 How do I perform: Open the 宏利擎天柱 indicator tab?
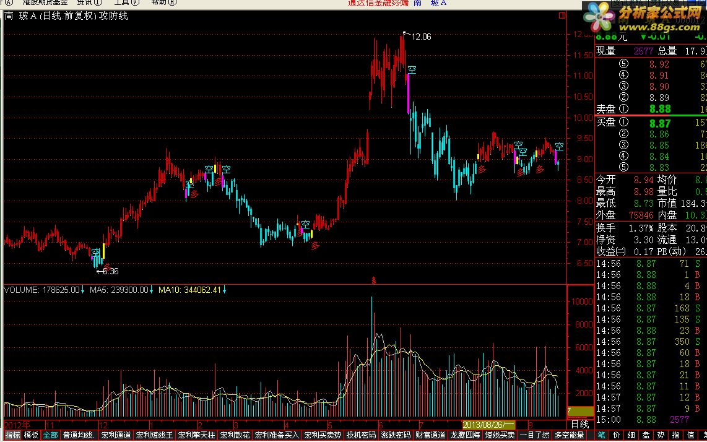point(196,436)
